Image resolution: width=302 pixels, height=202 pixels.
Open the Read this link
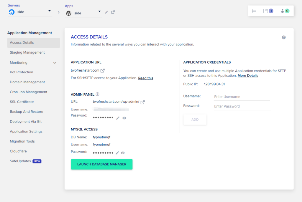pyautogui.click(x=146, y=78)
